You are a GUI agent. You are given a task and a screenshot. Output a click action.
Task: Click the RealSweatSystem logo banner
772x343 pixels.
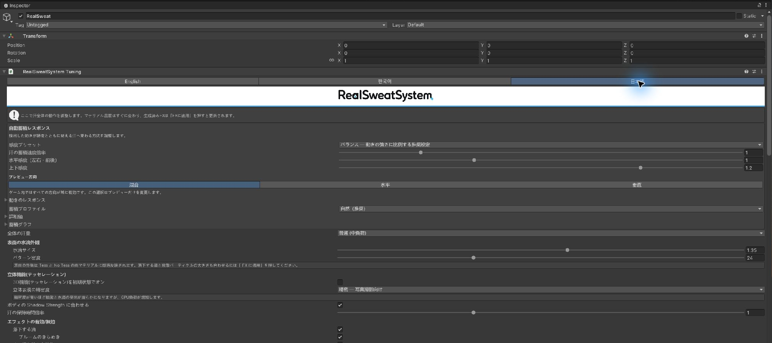pyautogui.click(x=385, y=96)
